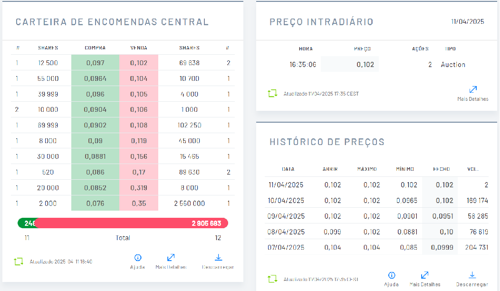The height and width of the screenshot is (291, 500).
Task: Expand Mais Detalhes icon under Histórico de Preços
Action: pyautogui.click(x=425, y=275)
